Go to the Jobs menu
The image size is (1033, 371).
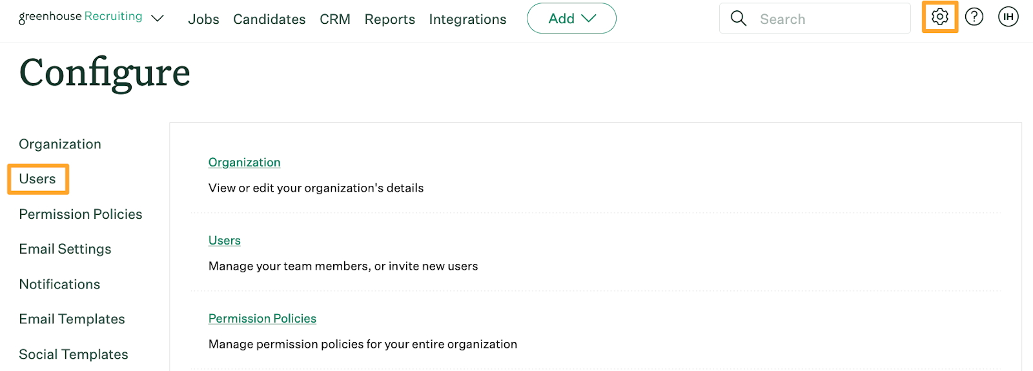[203, 19]
